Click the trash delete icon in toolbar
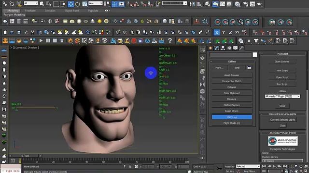 [62, 40]
